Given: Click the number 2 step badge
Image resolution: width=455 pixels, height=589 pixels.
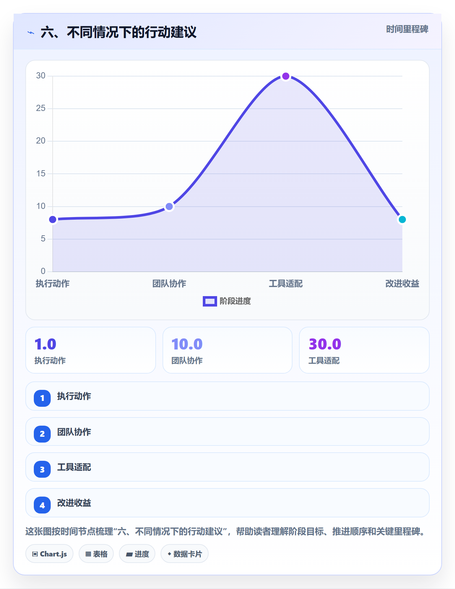Looking at the screenshot, I should 42,434.
